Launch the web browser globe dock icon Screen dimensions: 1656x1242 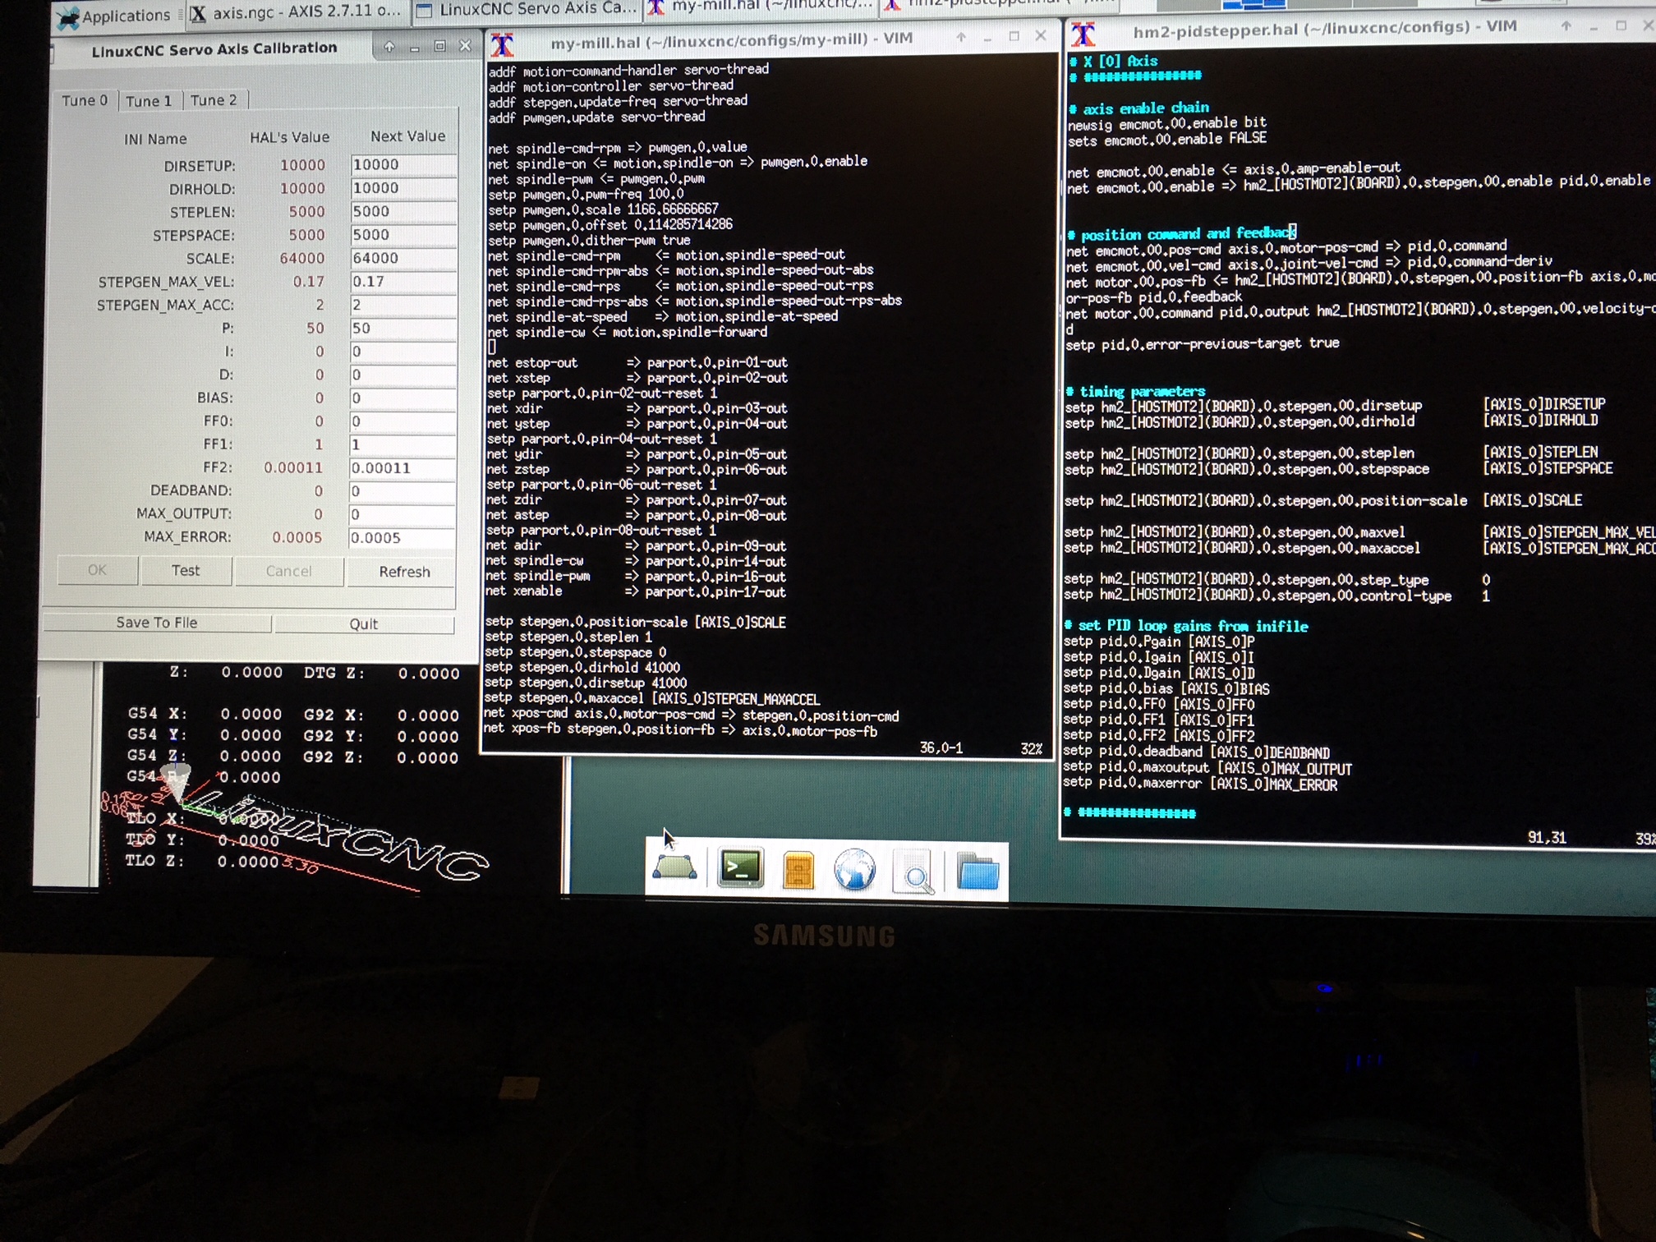855,871
